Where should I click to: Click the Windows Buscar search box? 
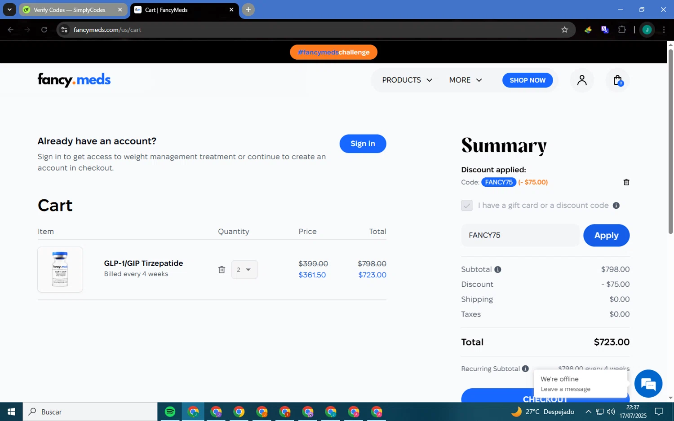(x=90, y=412)
